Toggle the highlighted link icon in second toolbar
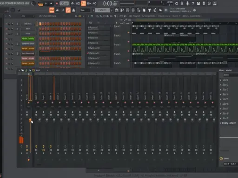 tap(68, 10)
